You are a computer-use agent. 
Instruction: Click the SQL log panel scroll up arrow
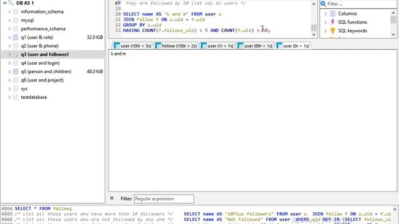pyautogui.click(x=395, y=209)
